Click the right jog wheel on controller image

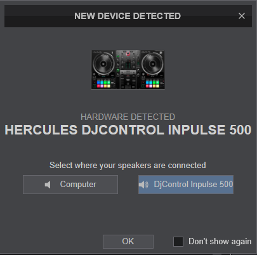click(152, 63)
